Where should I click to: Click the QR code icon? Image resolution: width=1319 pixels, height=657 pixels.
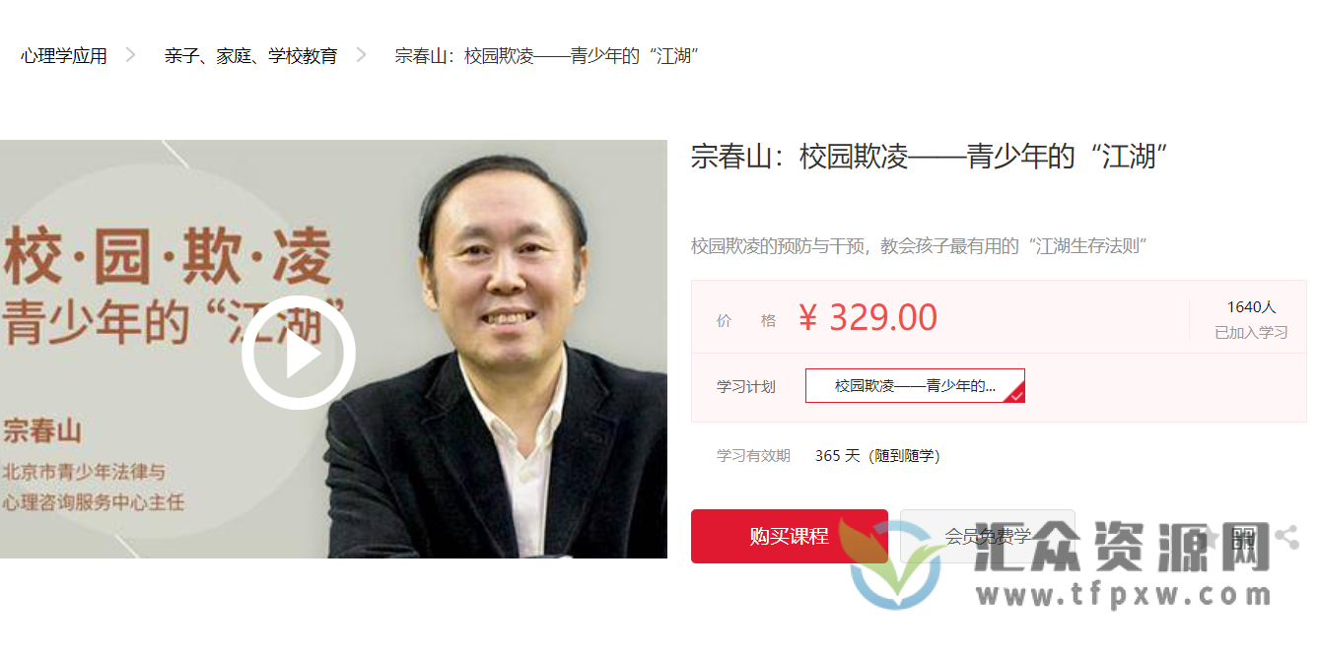pos(1243,538)
